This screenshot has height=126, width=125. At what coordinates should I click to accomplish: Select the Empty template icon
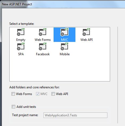click(x=21, y=32)
